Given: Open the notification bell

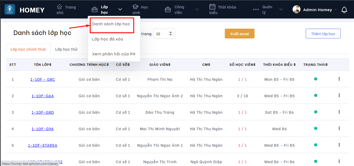Looking at the screenshot, I should (344, 10).
